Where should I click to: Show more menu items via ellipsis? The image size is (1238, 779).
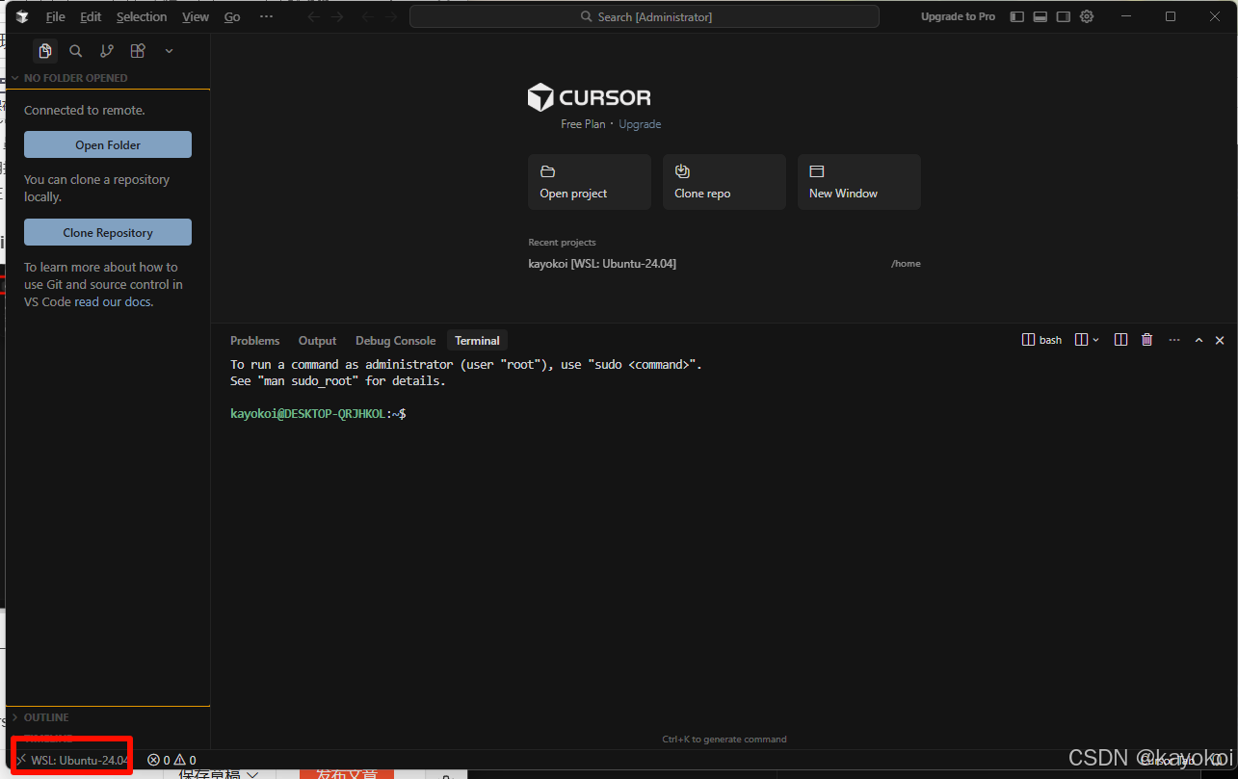267,16
